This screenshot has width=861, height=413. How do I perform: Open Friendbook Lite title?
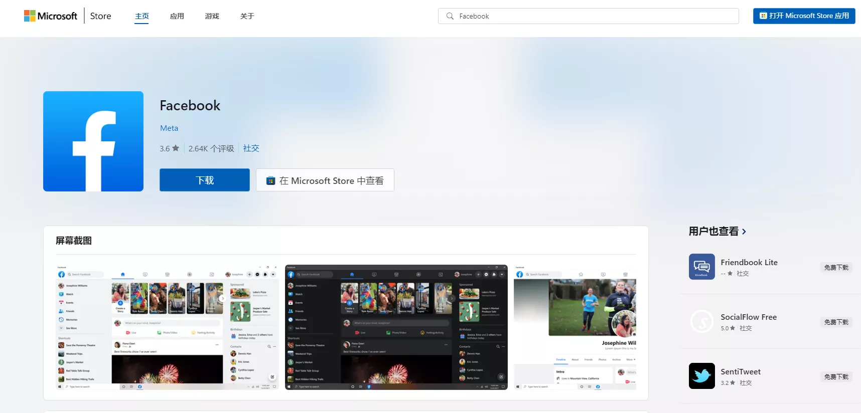point(749,262)
